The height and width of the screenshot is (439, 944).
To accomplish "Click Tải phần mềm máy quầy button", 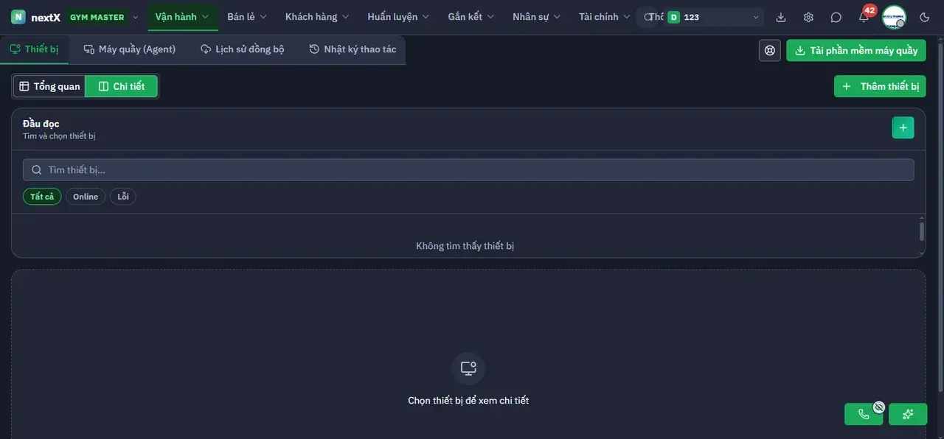I will [x=856, y=50].
